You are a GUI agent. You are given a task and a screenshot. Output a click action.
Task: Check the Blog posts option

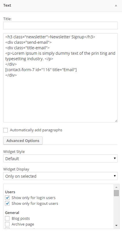click(x=7, y=218)
